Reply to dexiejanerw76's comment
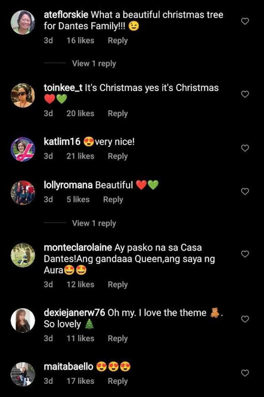Image resolution: width=264 pixels, height=397 pixels. pos(118,338)
